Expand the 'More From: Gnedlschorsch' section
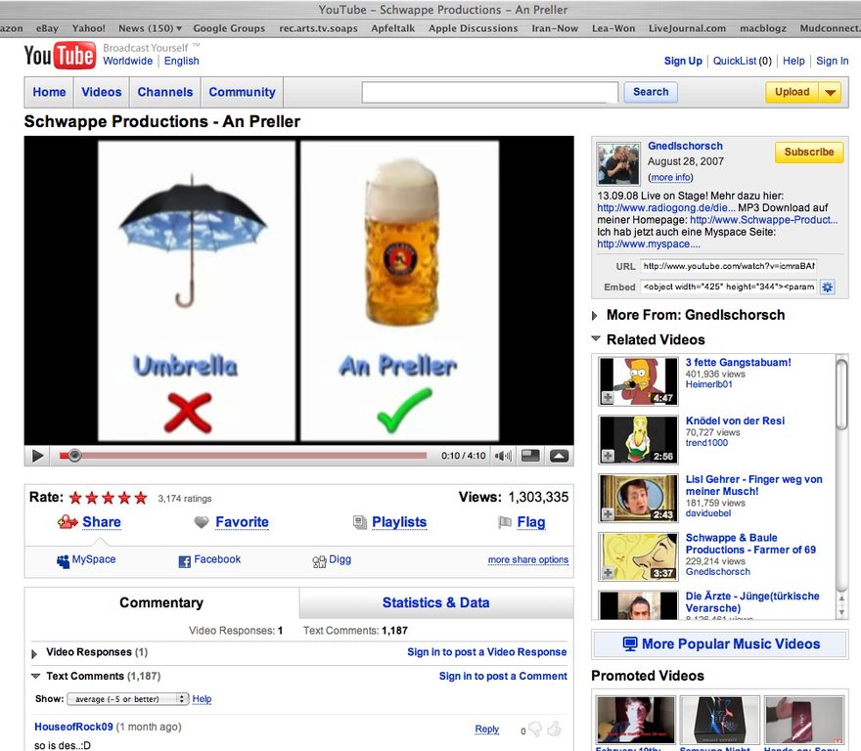Screen dimensions: 861x751 click(596, 316)
